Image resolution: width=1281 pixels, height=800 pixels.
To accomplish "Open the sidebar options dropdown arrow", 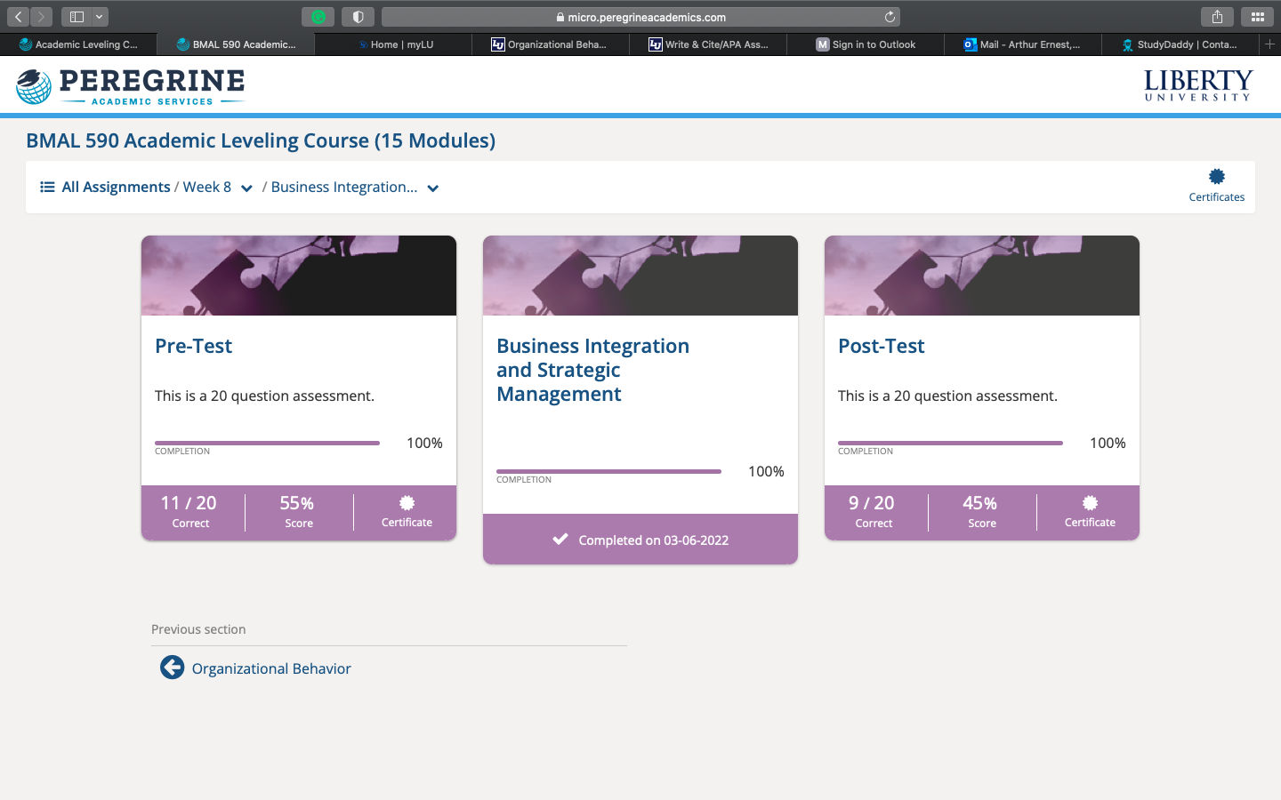I will pos(99,17).
